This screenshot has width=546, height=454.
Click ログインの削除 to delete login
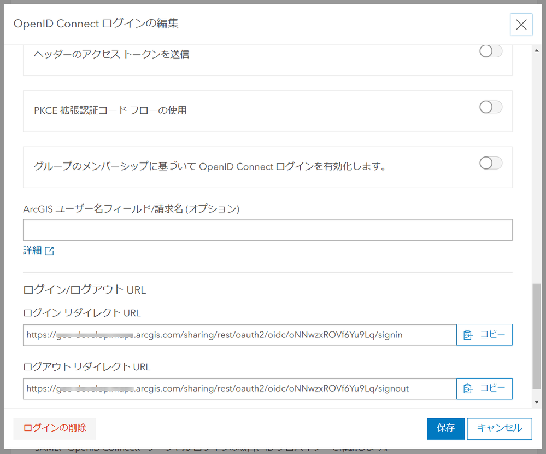55,428
